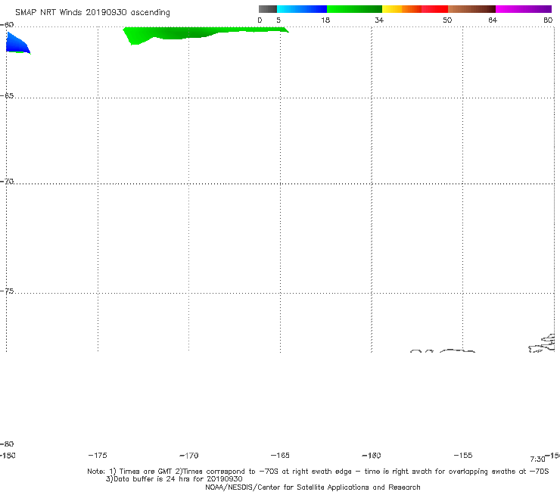Click the latitude label -80 at the bottom left
Image resolution: width=560 pixels, height=492 pixels.
pos(7,444)
